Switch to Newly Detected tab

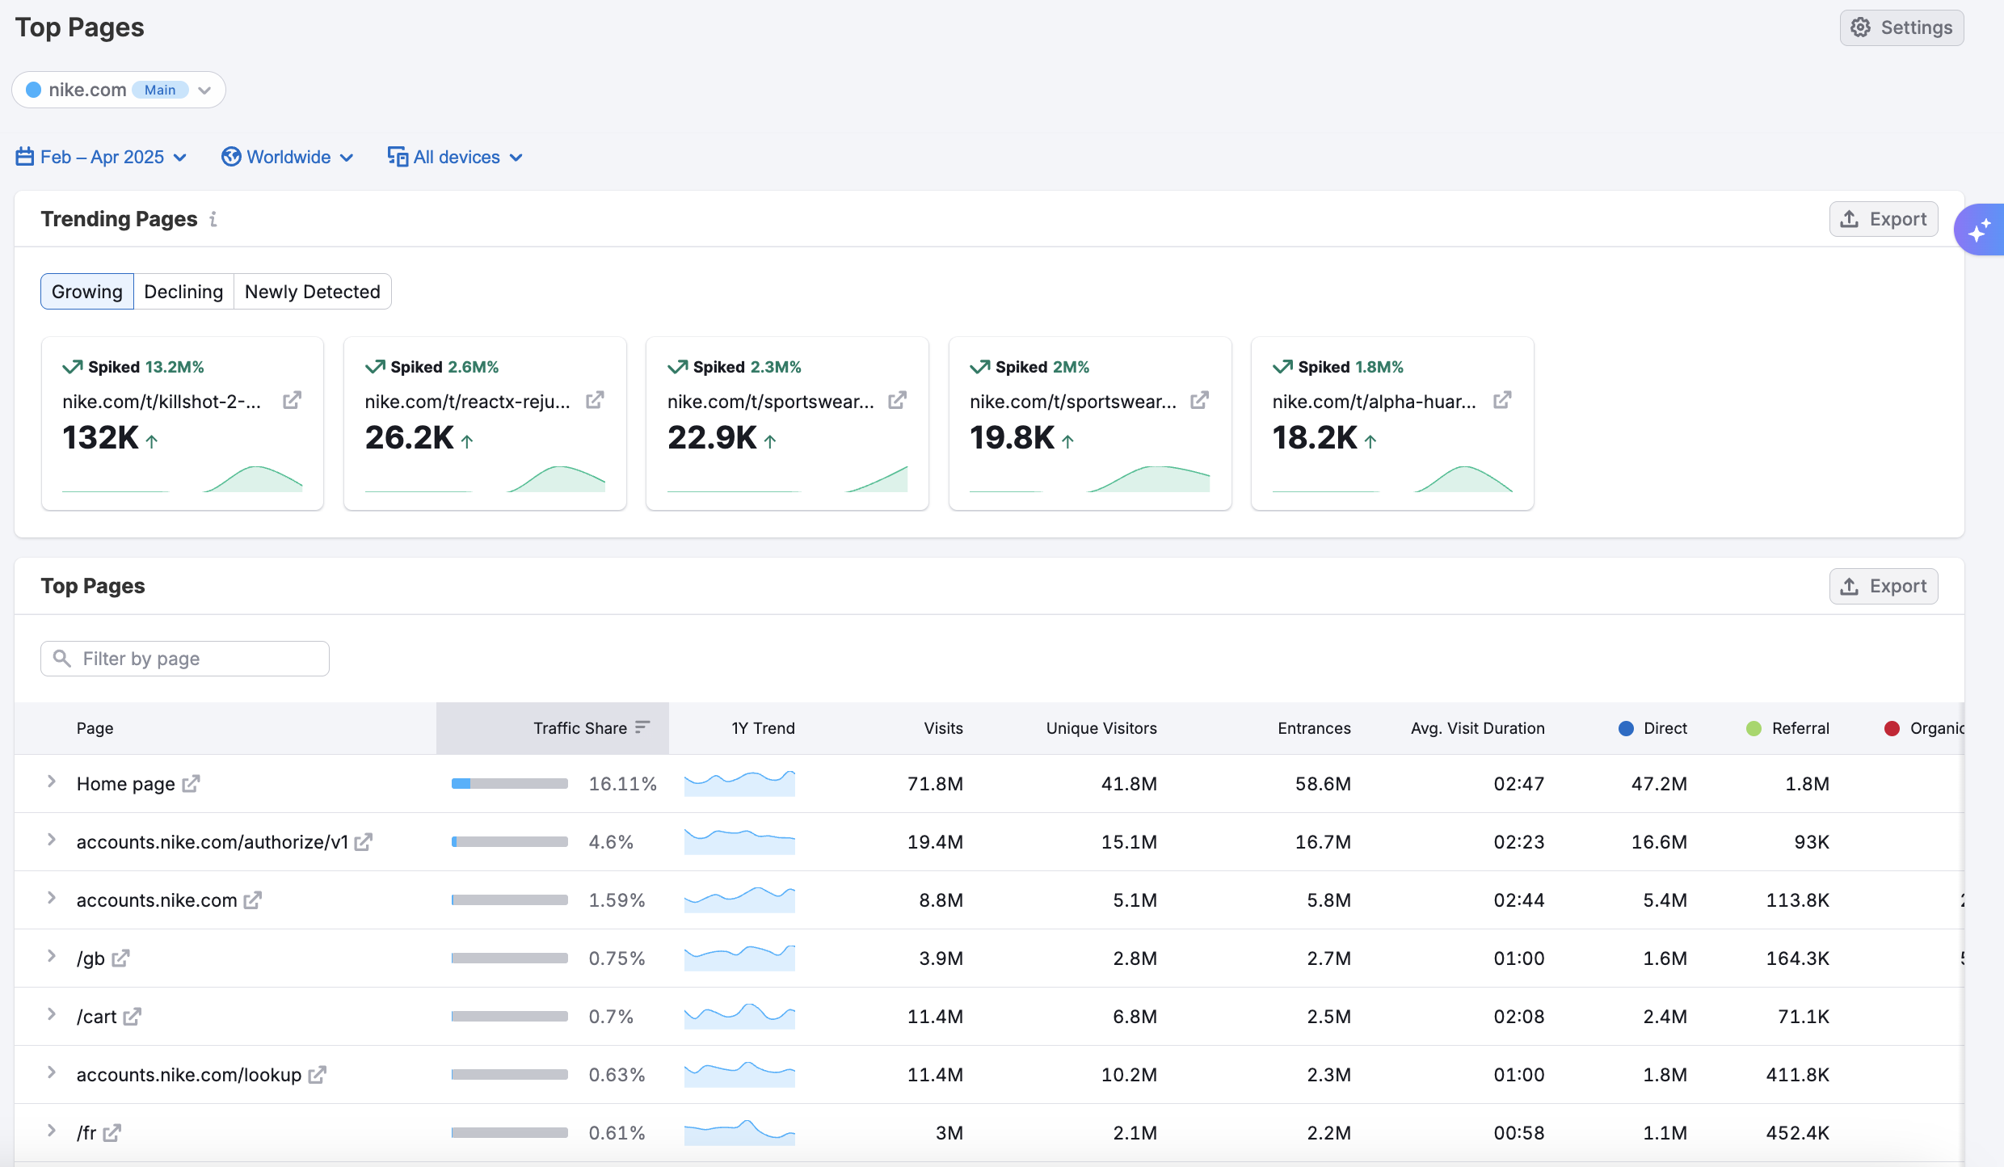pos(312,292)
